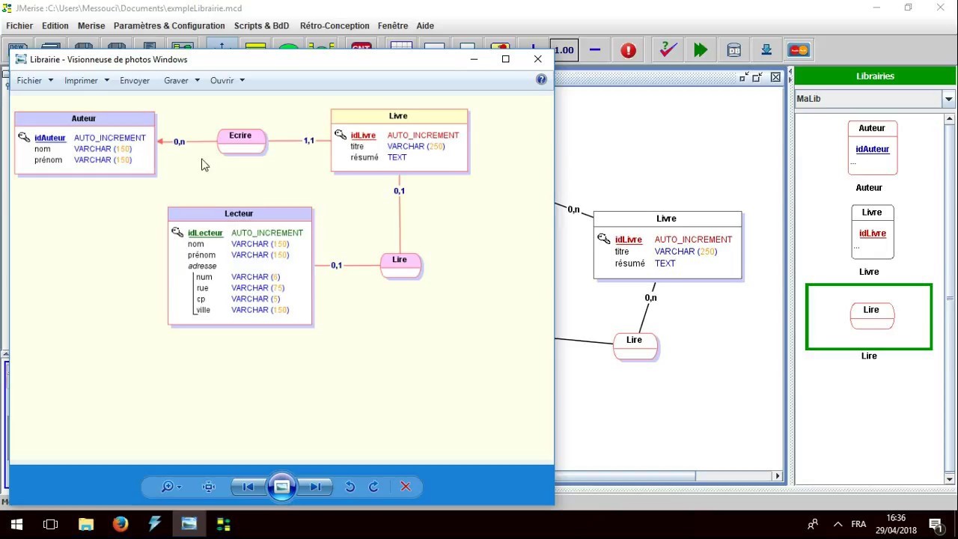This screenshot has width=958, height=539.
Task: Click the blue help icon in photo viewer
Action: click(541, 79)
